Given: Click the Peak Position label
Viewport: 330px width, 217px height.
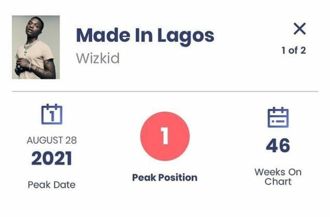Looking at the screenshot, I should [x=165, y=177].
